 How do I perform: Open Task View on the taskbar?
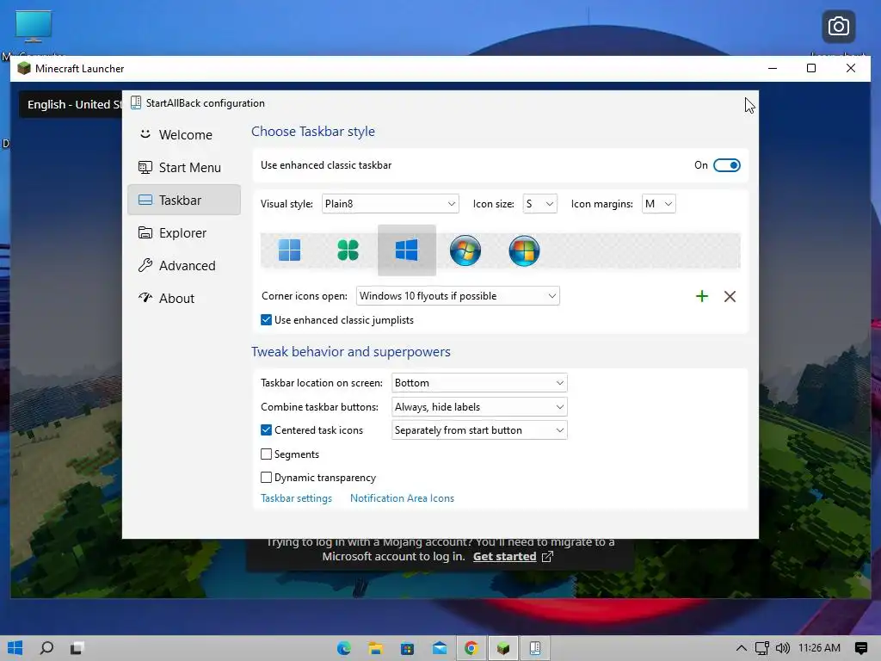(77, 648)
